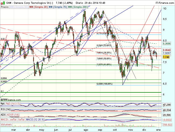Toggle the MM (Simple 20) moving average label
Screen dimensions: 175x132
[38, 7]
